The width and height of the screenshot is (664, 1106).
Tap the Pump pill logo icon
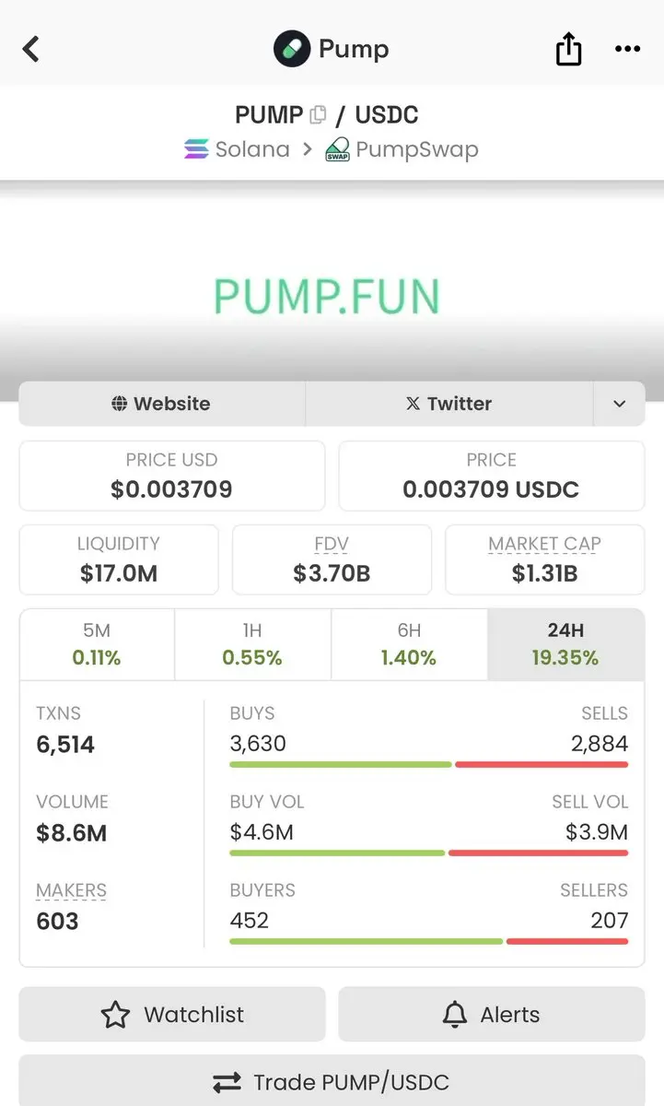click(x=292, y=49)
